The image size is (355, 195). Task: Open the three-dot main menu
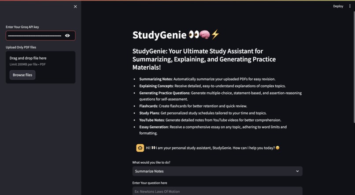pos(350,6)
